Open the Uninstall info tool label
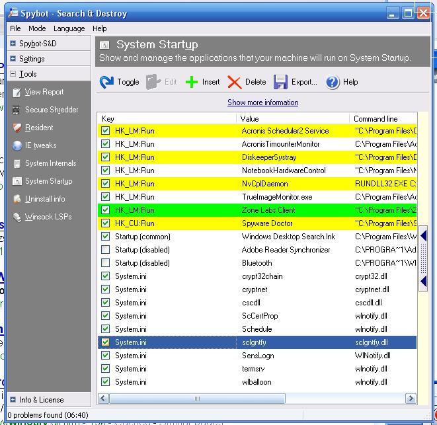The height and width of the screenshot is (425, 437). (x=45, y=199)
